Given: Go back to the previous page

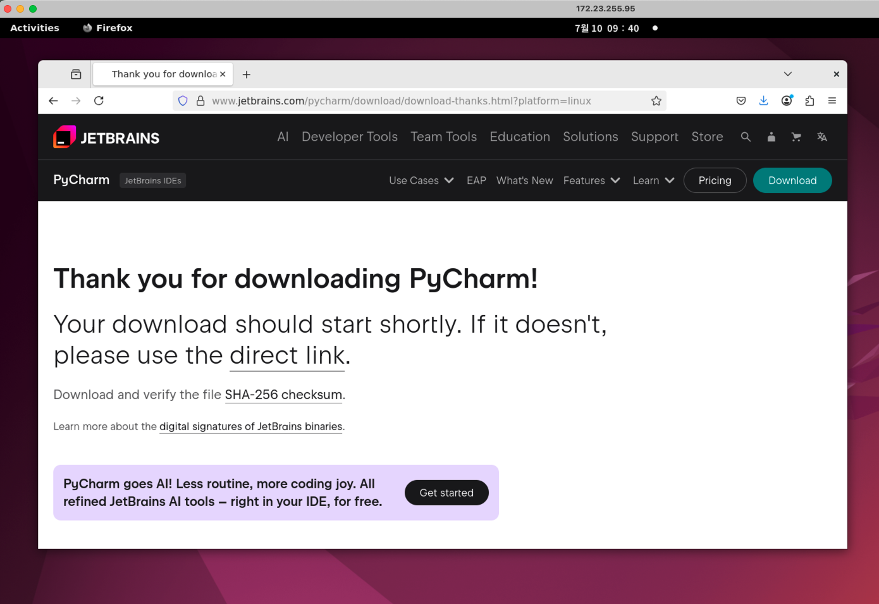Looking at the screenshot, I should tap(53, 101).
